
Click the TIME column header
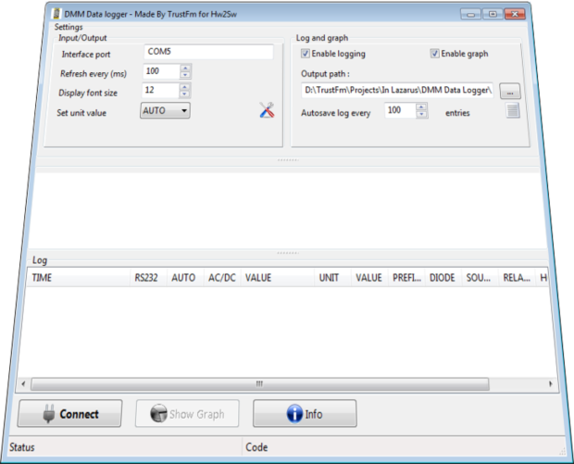79,278
